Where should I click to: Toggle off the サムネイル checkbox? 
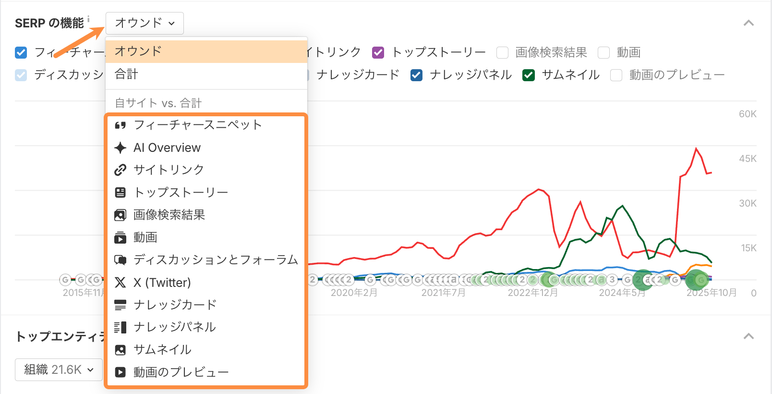coord(529,75)
